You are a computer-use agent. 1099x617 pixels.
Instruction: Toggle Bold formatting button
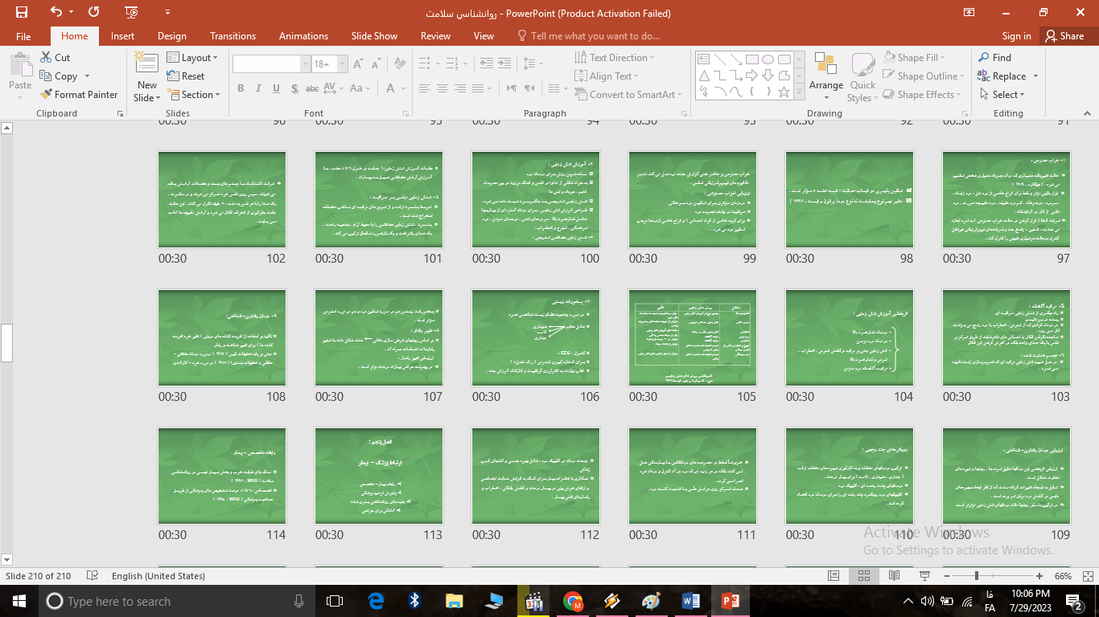click(x=241, y=89)
